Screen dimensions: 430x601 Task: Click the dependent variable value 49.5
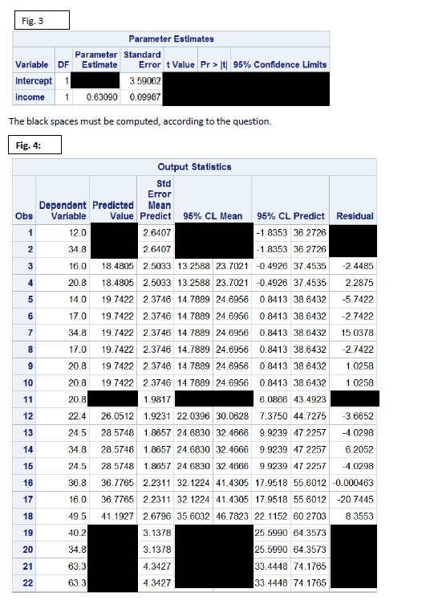77,516
